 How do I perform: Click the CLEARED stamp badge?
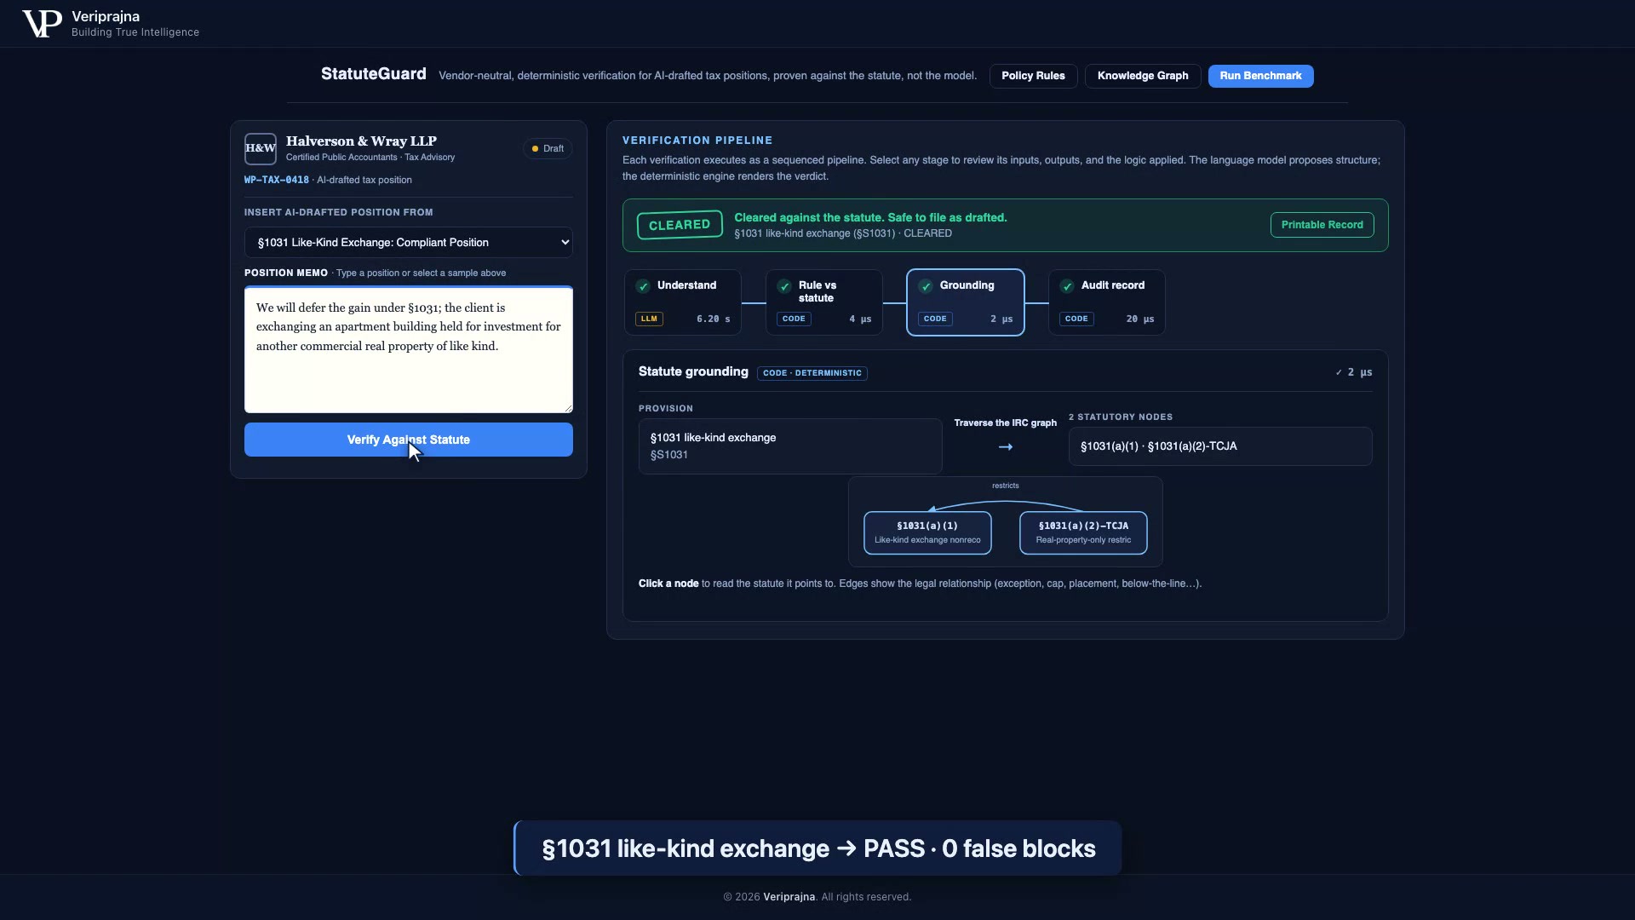(x=680, y=225)
